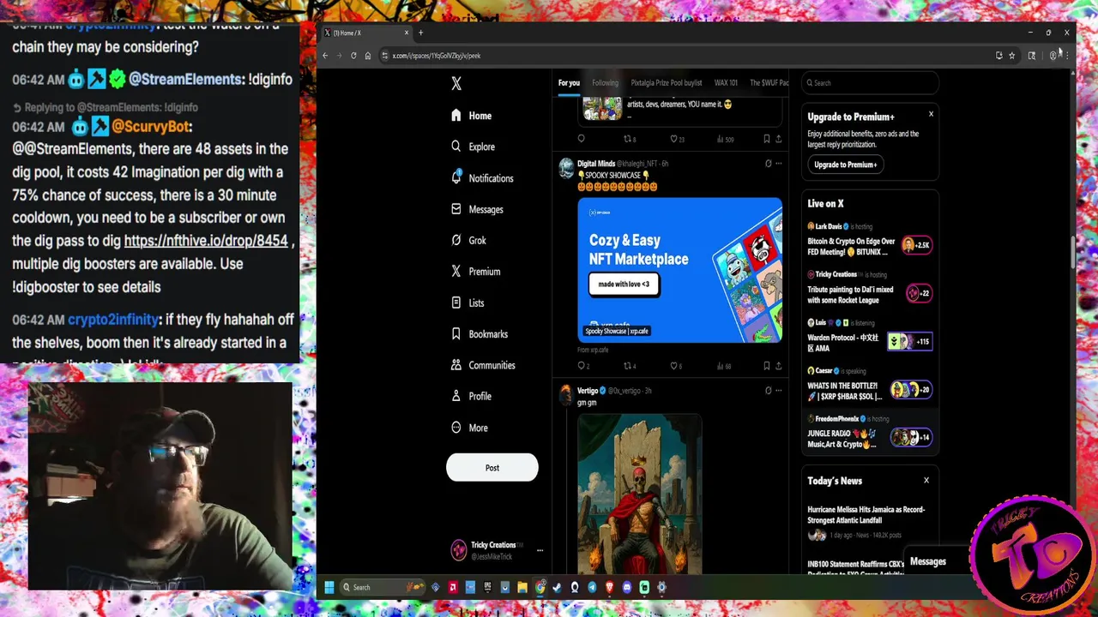Repost the Digital Minds post

tap(629, 366)
